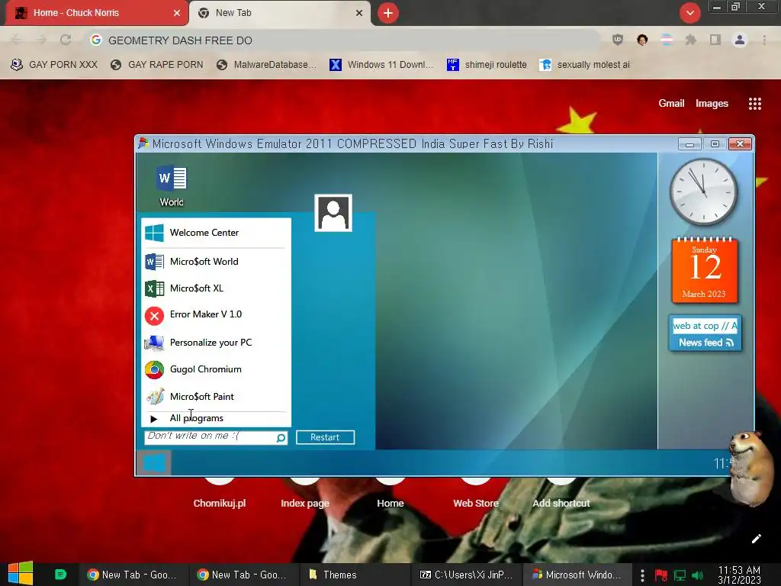Click the network monitor tray icon
The height and width of the screenshot is (586, 781).
(680, 575)
